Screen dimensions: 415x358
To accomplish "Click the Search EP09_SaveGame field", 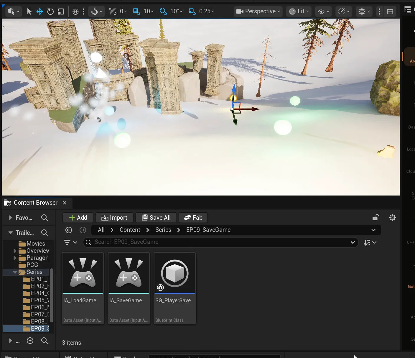I will pyautogui.click(x=221, y=242).
